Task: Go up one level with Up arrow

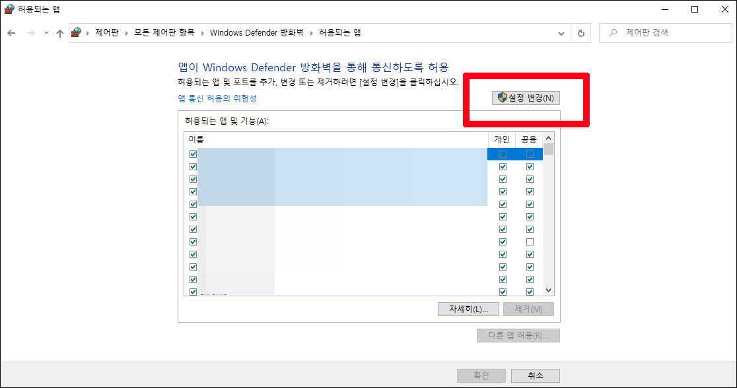Action: click(59, 33)
